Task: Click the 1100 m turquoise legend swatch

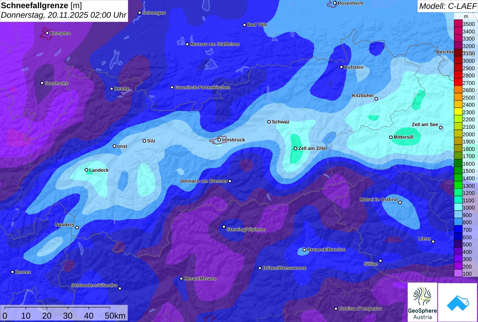Action: pyautogui.click(x=458, y=200)
